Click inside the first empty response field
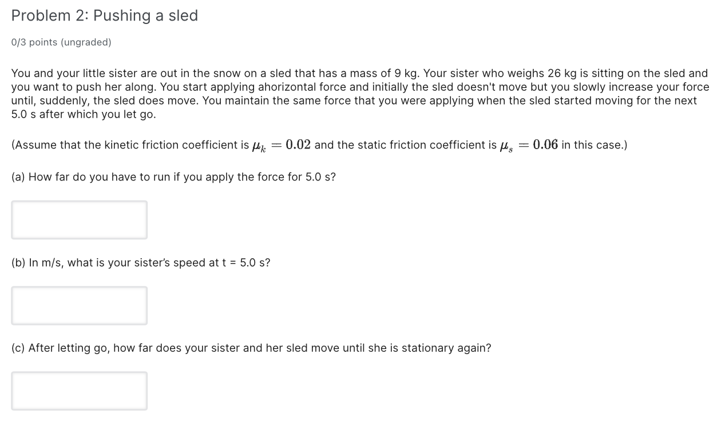The width and height of the screenshot is (721, 425). (x=80, y=219)
